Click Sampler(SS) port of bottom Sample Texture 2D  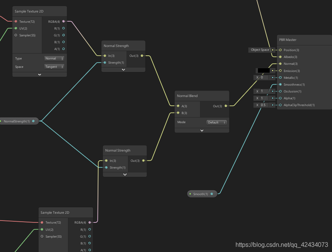[x=42, y=236]
